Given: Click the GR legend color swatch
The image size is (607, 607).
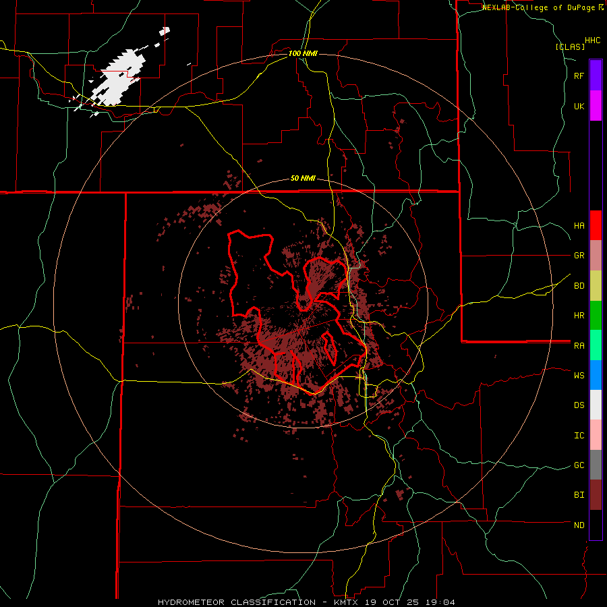Looking at the screenshot, I should pos(596,256).
